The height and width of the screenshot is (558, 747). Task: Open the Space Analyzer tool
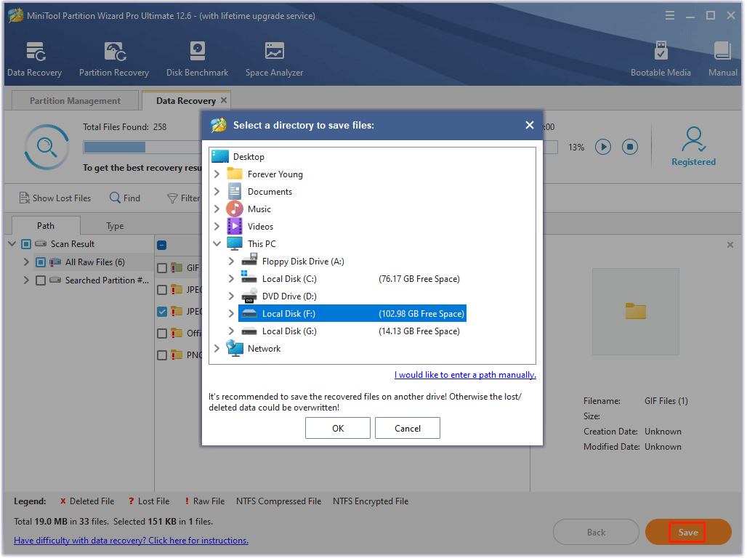275,59
